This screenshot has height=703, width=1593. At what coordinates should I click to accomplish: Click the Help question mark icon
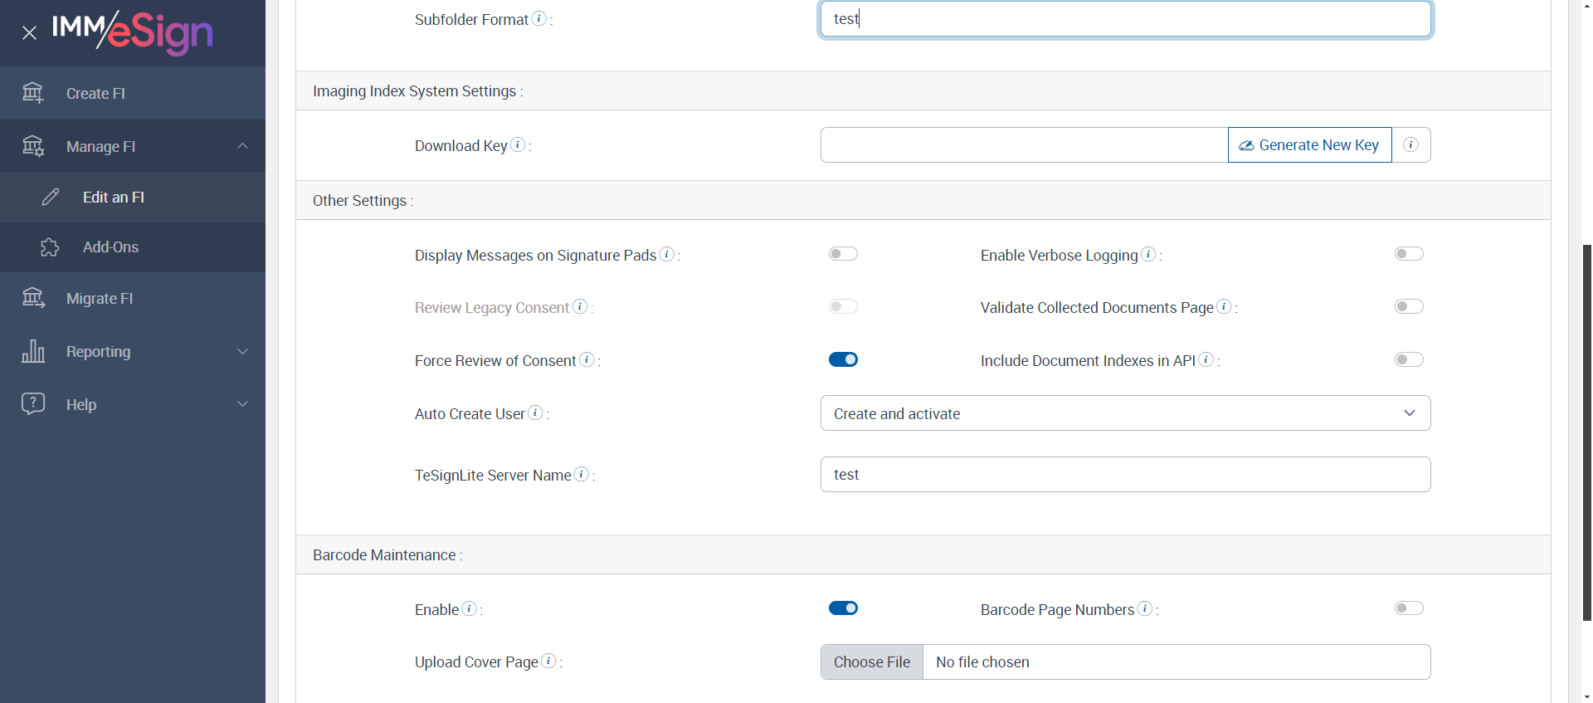coord(33,404)
